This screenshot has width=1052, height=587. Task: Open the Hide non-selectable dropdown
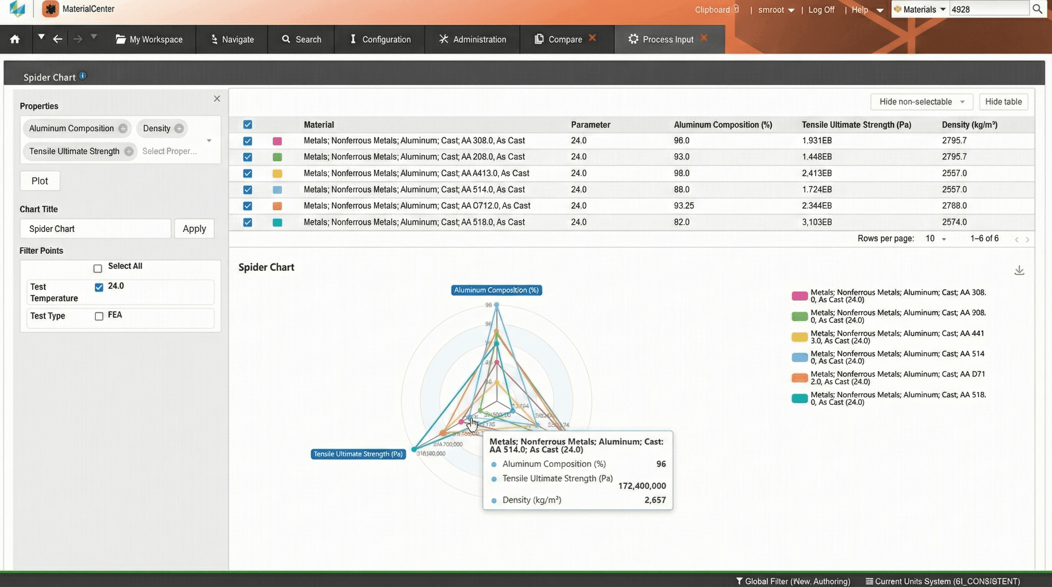tap(921, 102)
